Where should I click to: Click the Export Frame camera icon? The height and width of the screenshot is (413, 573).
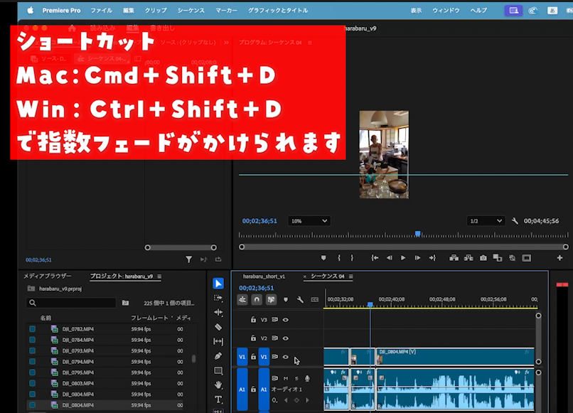[x=483, y=258]
